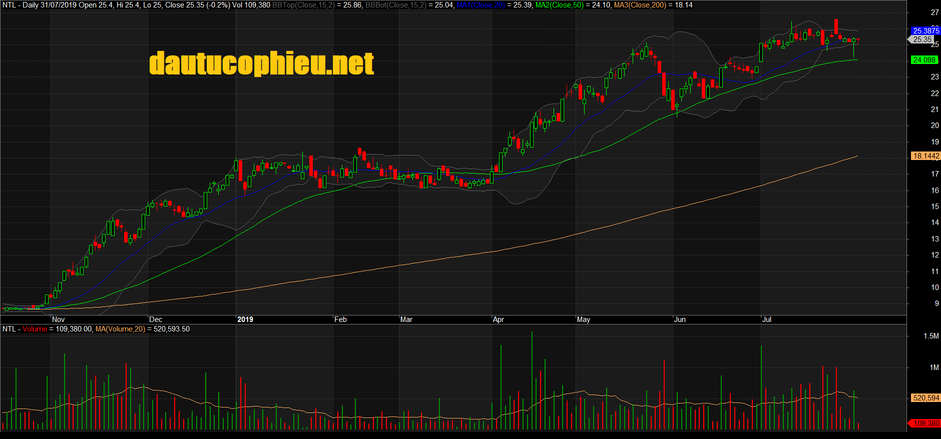Click the 2019 year label on time axis

coord(245,319)
